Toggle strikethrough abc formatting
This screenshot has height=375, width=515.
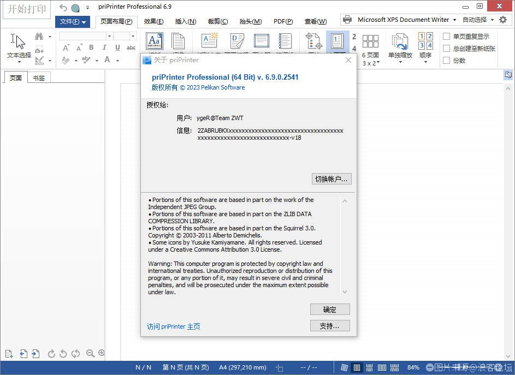point(131,47)
